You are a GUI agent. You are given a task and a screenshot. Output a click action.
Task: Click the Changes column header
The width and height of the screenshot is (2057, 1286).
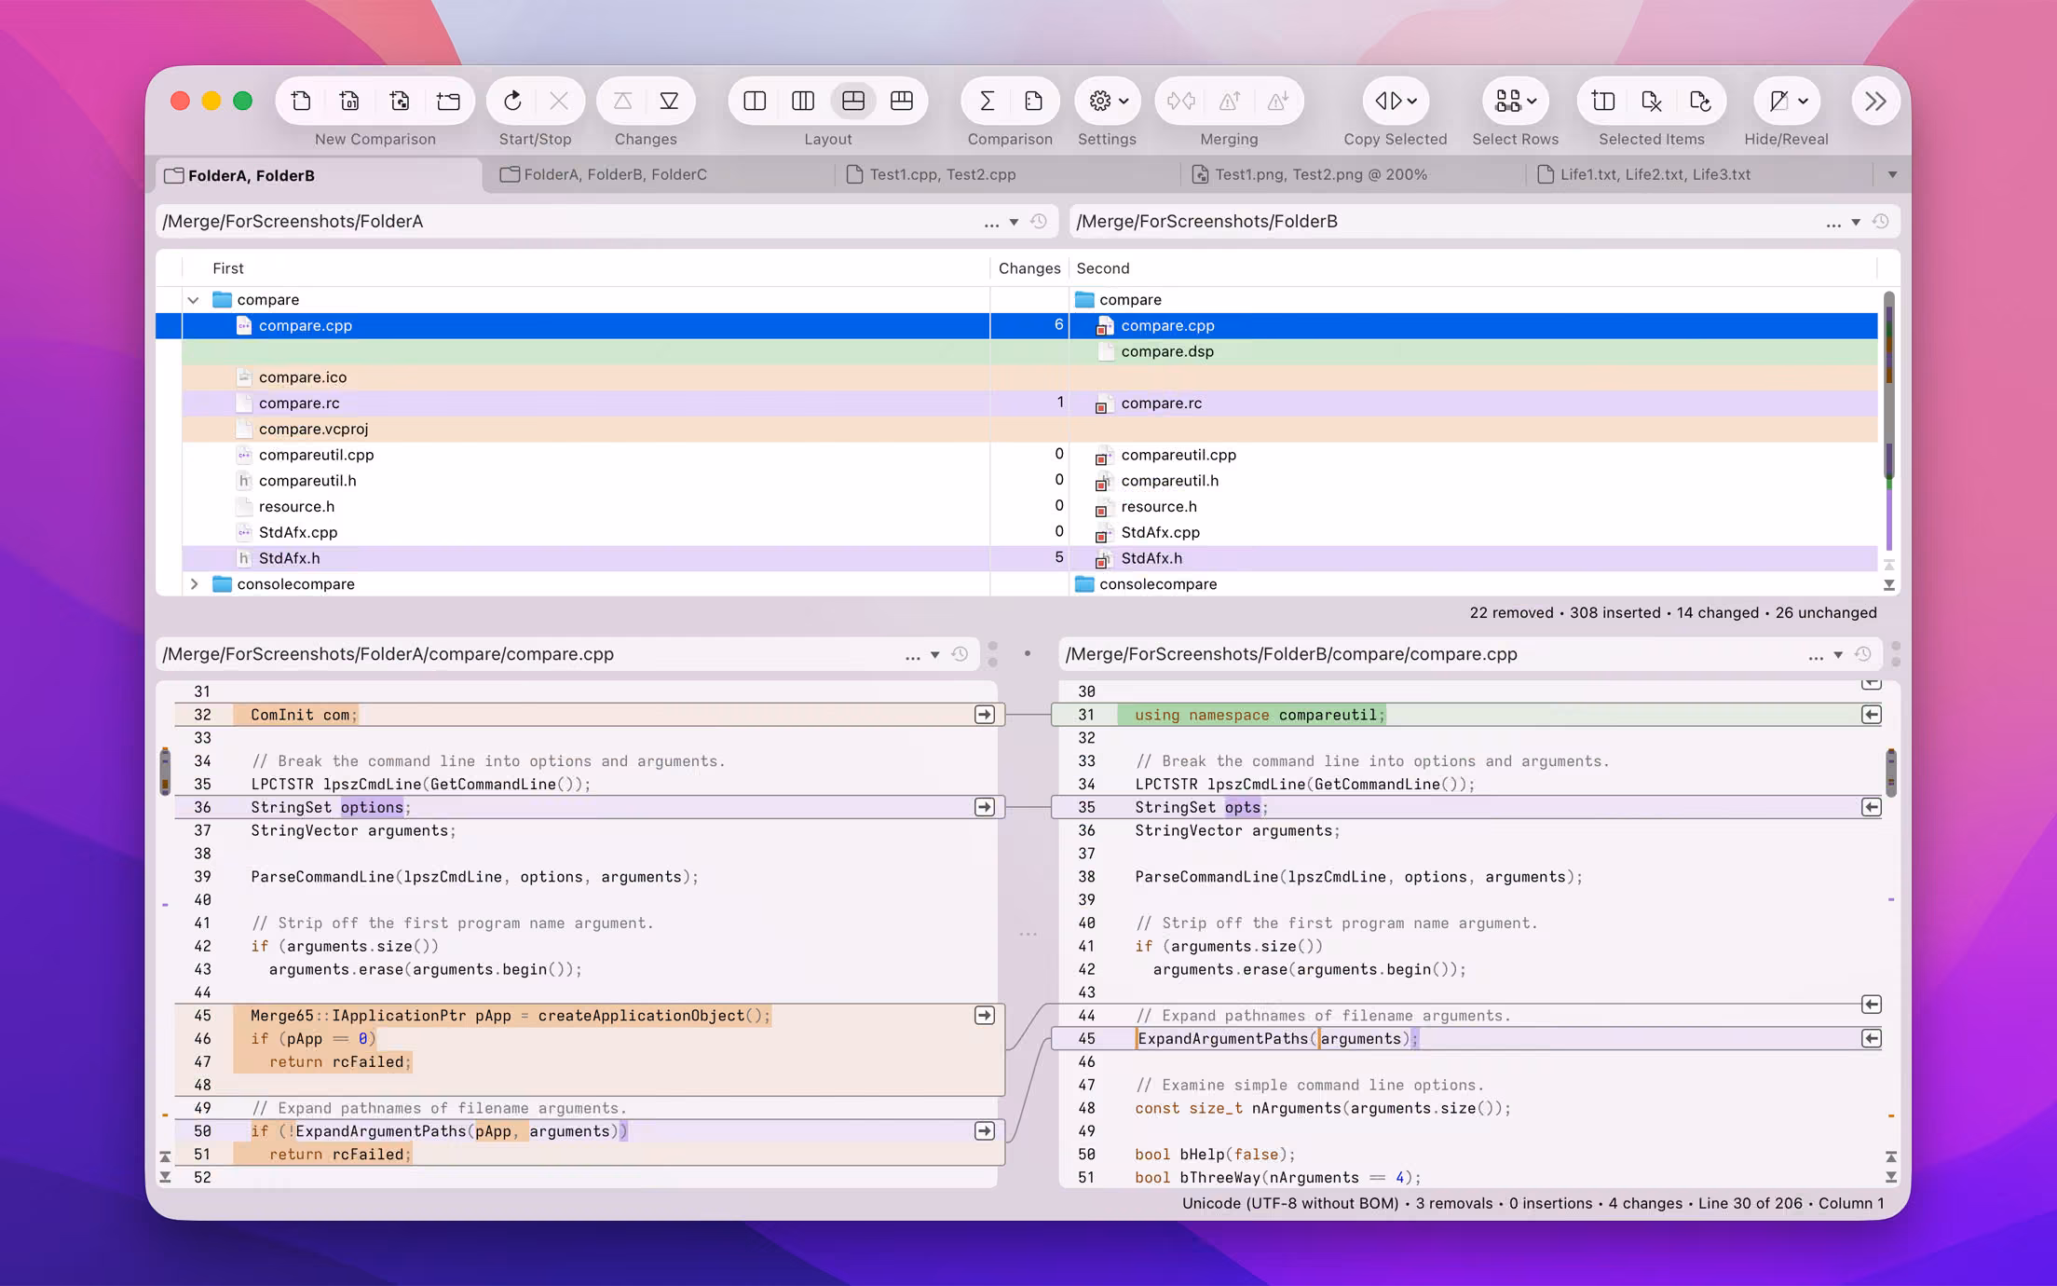(x=1028, y=268)
